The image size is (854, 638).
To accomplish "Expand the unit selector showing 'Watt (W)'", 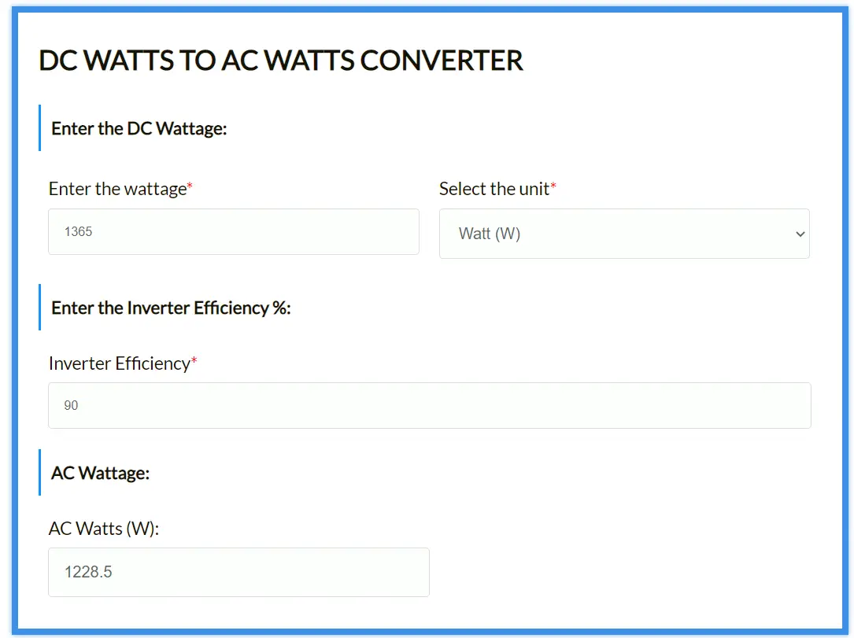I will pyautogui.click(x=624, y=234).
